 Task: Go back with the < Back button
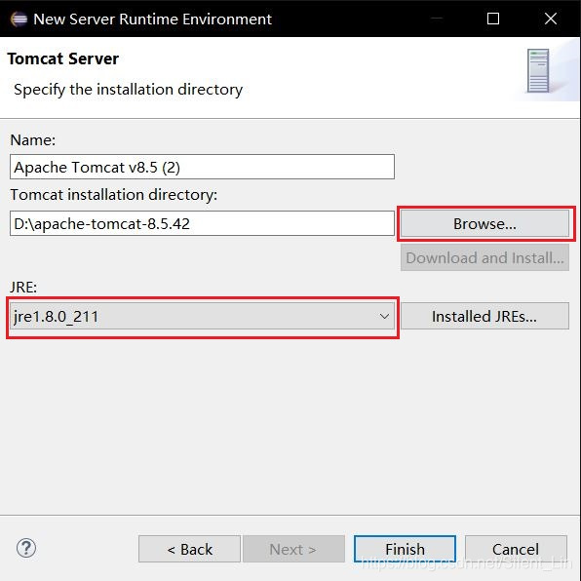pos(190,549)
